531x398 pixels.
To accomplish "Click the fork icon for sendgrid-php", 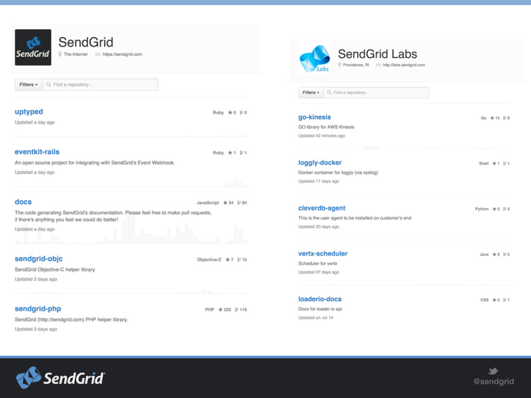I will (x=236, y=309).
